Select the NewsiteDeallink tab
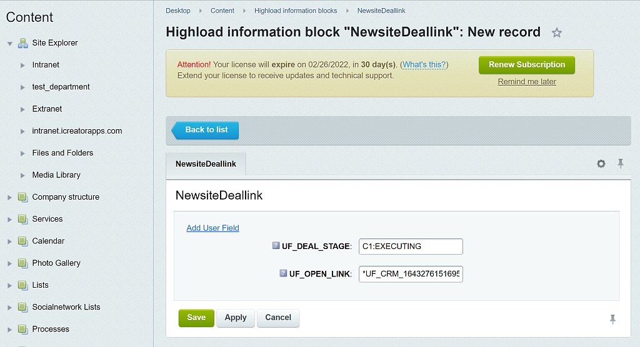The height and width of the screenshot is (347, 640). click(x=206, y=164)
